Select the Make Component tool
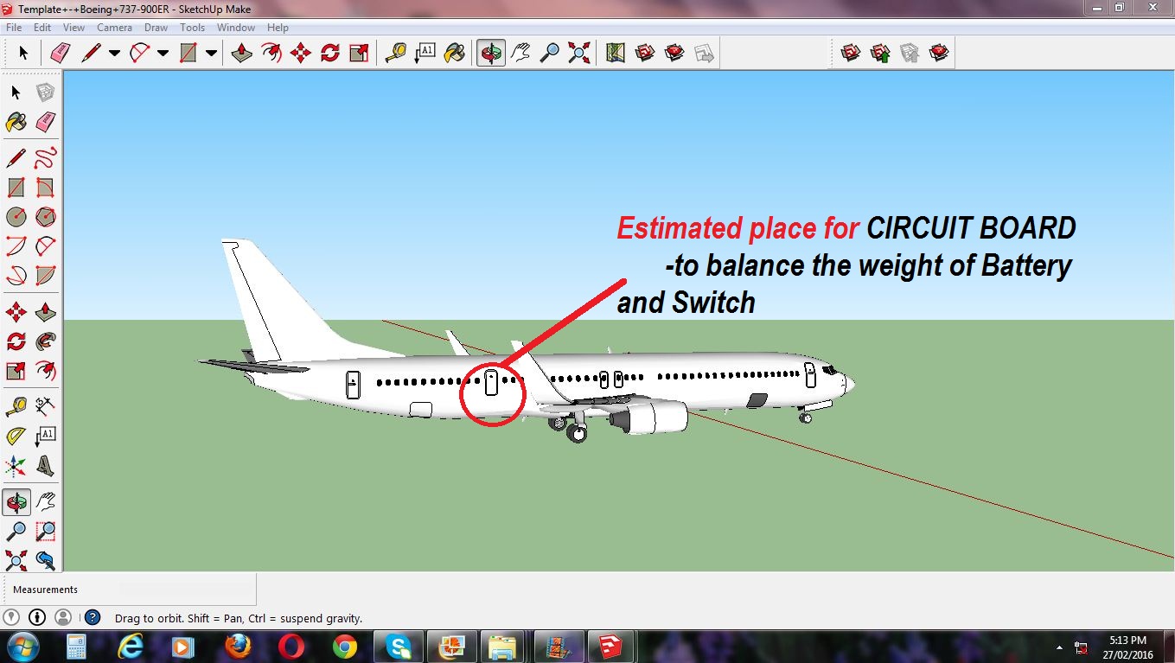This screenshot has height=663, width=1175. (45, 92)
